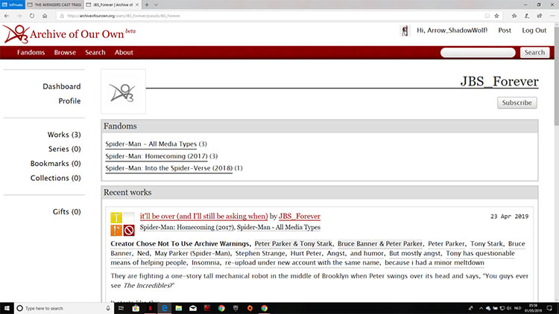Open the favorites hub icon
The image size is (559, 314).
514,16
